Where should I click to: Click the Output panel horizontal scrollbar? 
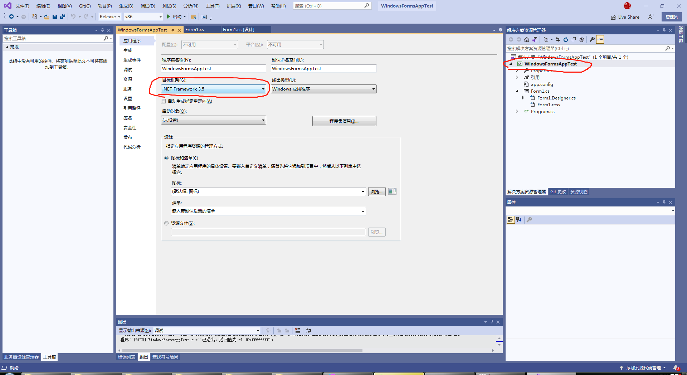coord(242,351)
